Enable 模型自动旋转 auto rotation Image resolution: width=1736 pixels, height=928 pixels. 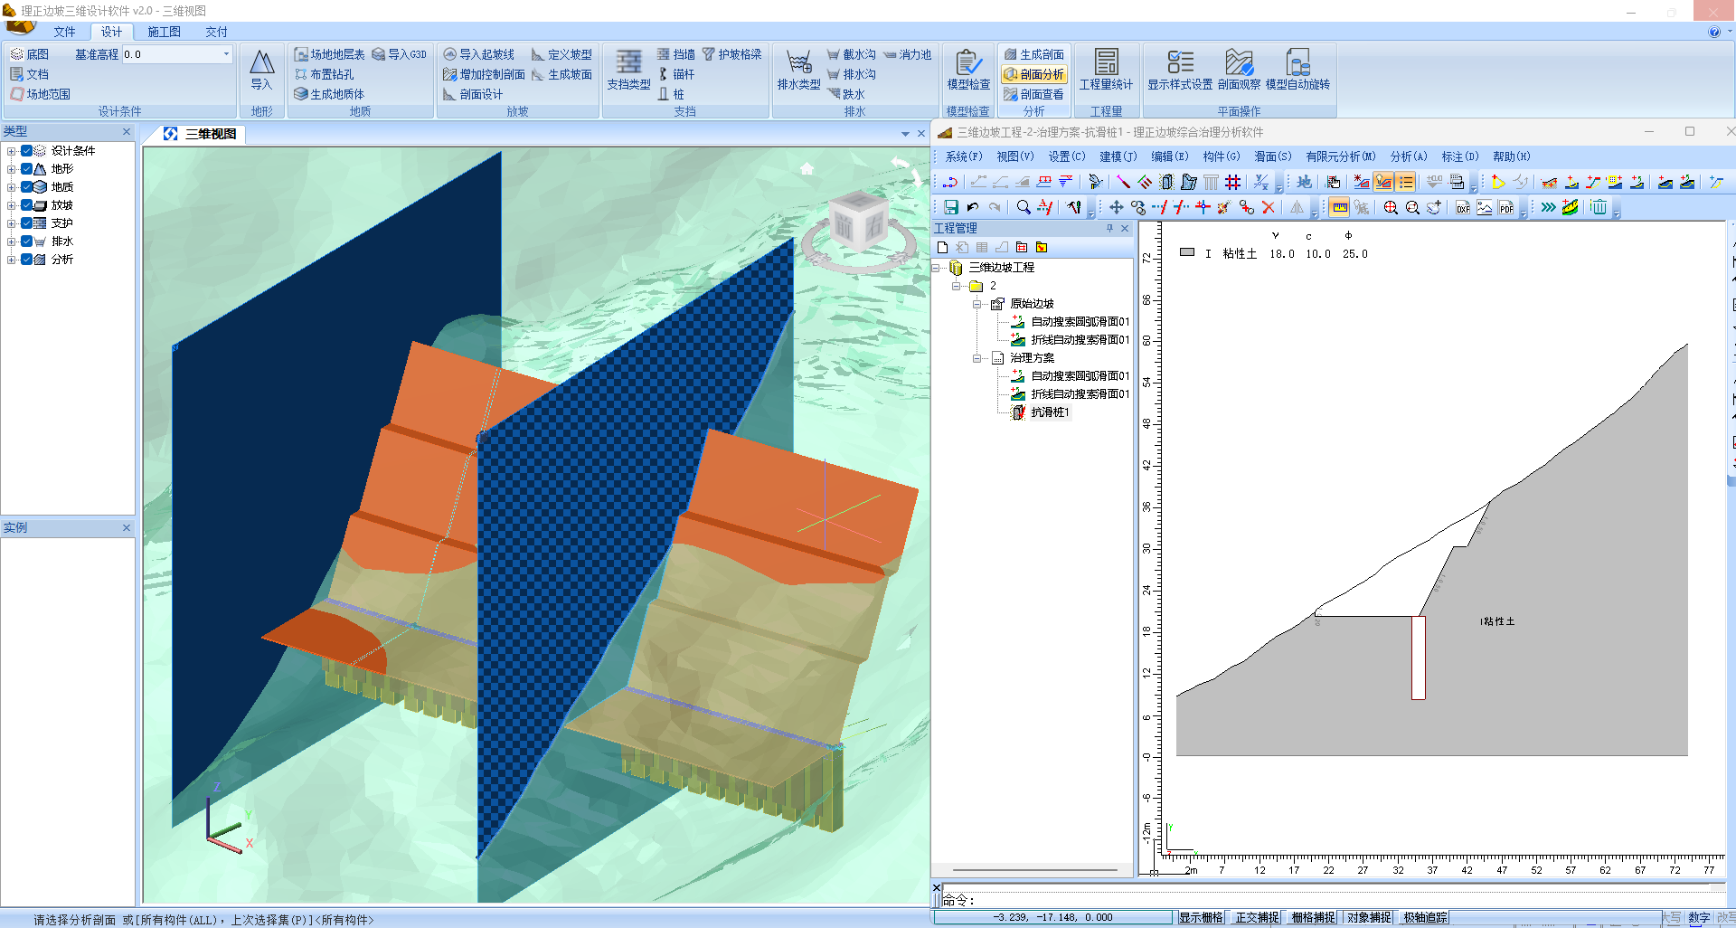[x=1297, y=69]
